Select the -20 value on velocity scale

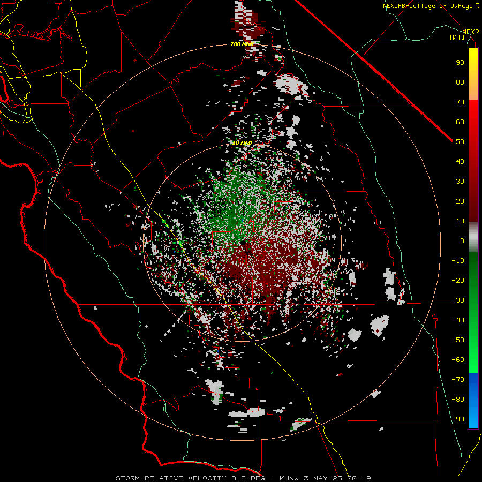458,280
